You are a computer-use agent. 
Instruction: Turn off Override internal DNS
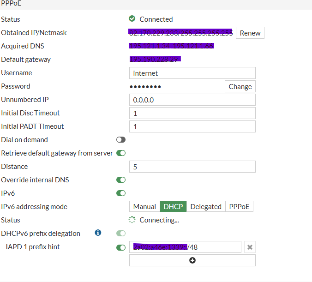[121, 180]
